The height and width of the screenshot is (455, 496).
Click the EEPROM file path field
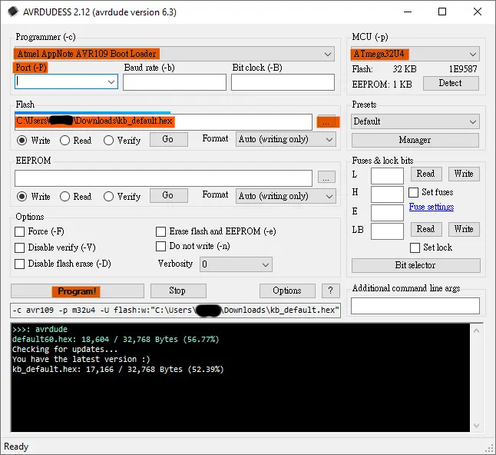click(x=164, y=178)
